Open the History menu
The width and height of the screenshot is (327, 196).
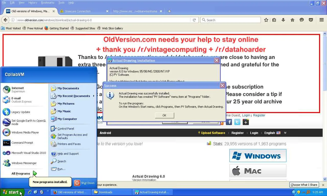33,3
